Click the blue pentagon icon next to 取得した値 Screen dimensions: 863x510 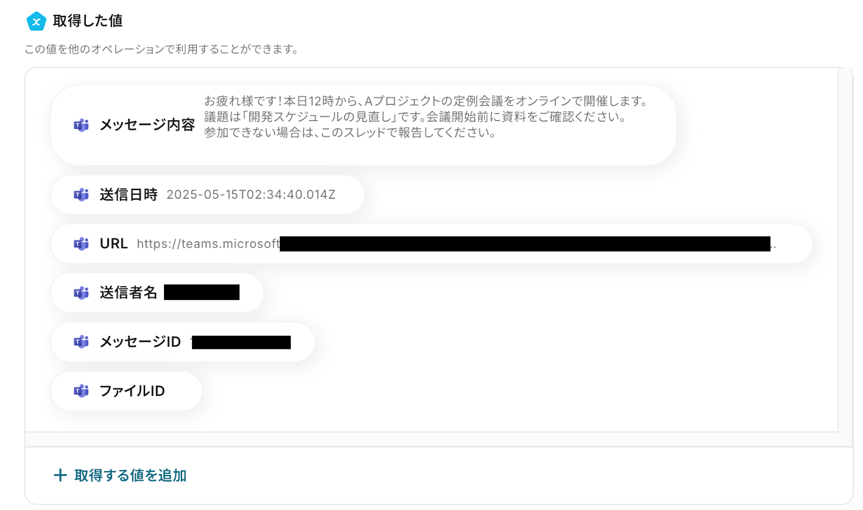pos(36,22)
